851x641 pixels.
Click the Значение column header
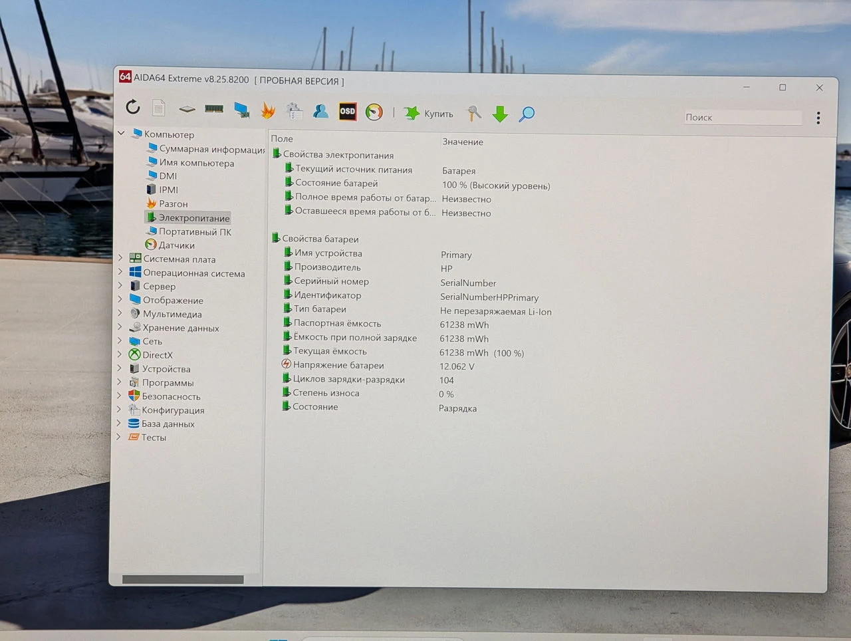tap(463, 142)
